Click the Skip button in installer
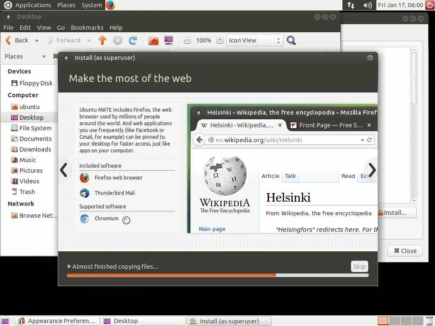This screenshot has width=435, height=326. [x=359, y=267]
